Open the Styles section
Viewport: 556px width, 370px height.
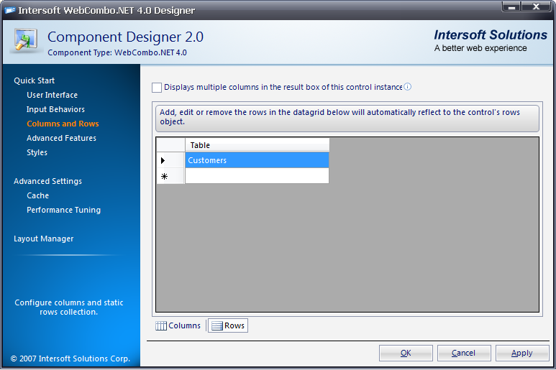(37, 152)
